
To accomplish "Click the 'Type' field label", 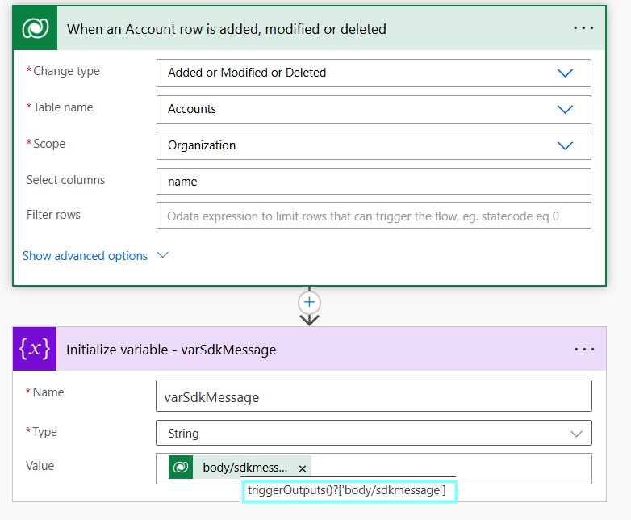I will coord(44,432).
